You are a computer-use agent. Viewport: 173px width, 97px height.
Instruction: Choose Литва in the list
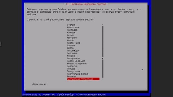(x=70, y=48)
